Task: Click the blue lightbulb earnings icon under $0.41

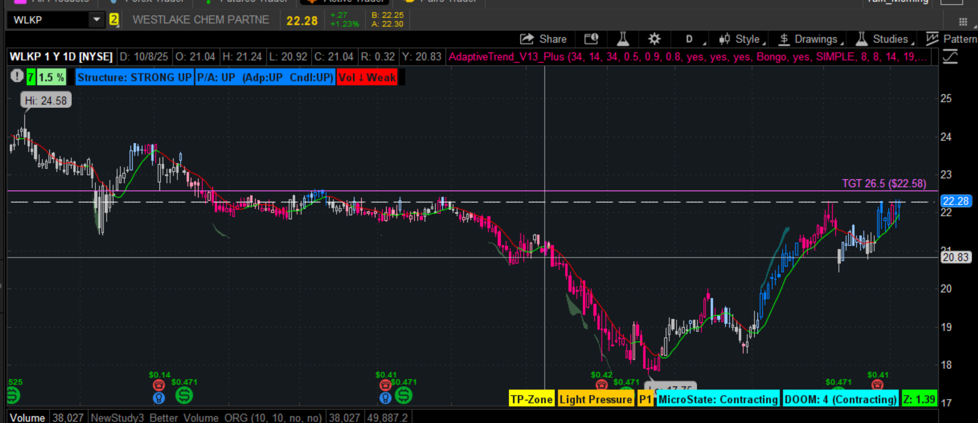Action: pyautogui.click(x=385, y=398)
